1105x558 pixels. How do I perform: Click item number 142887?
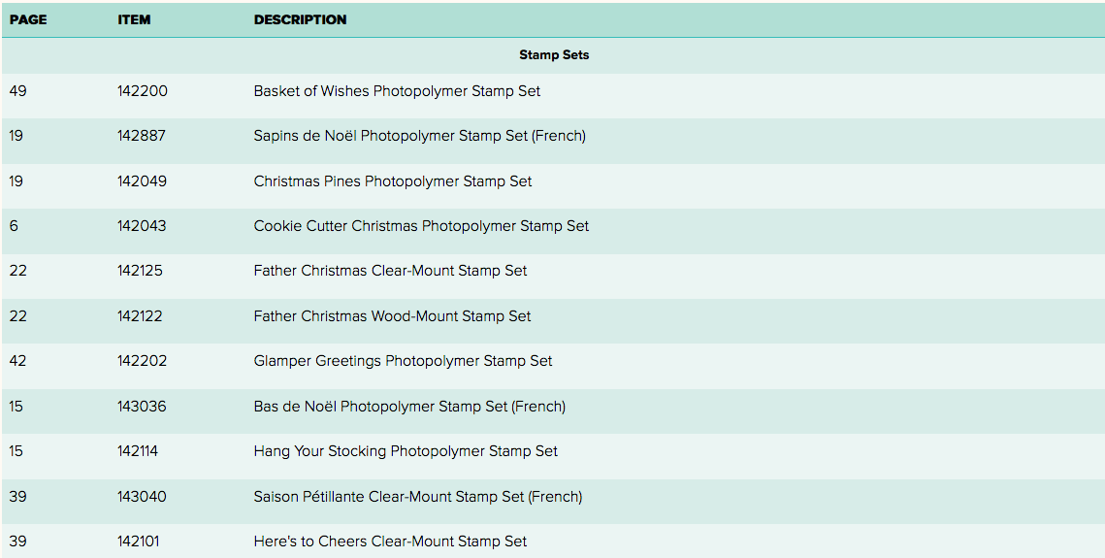[142, 136]
